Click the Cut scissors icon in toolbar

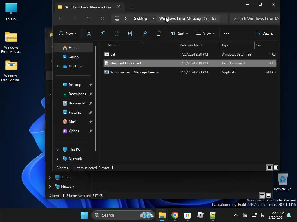(89, 34)
